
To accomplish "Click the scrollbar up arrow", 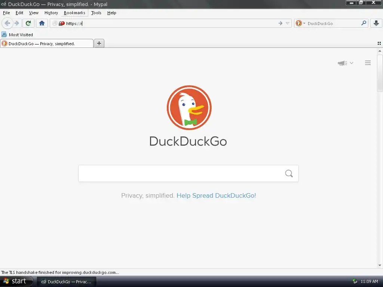I will pyautogui.click(x=380, y=51).
